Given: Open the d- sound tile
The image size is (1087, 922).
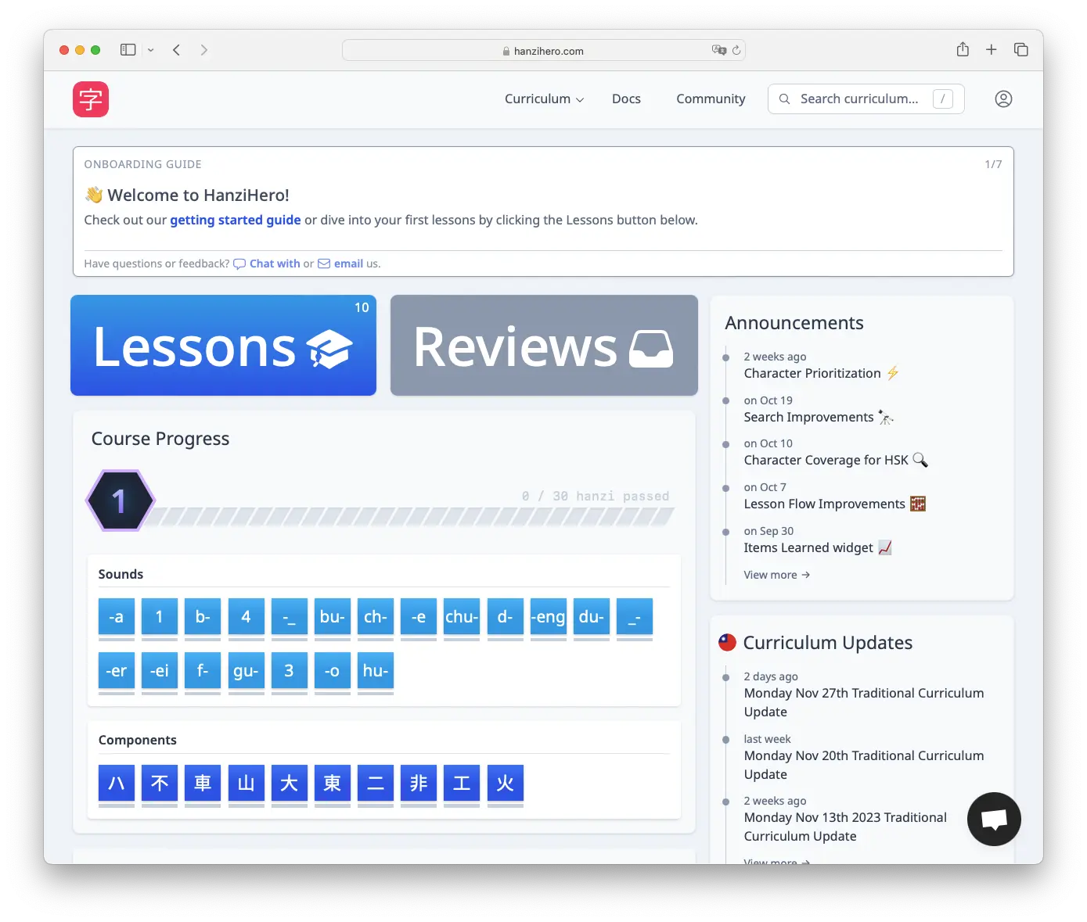Looking at the screenshot, I should (506, 617).
